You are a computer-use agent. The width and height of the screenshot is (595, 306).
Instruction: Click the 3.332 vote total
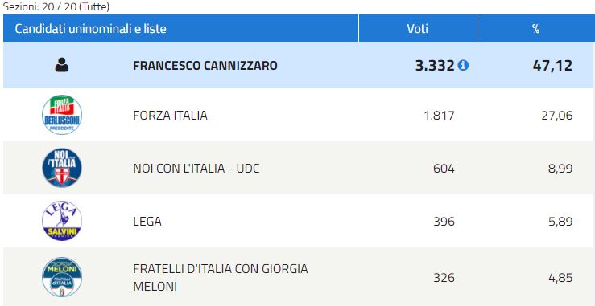[435, 66]
